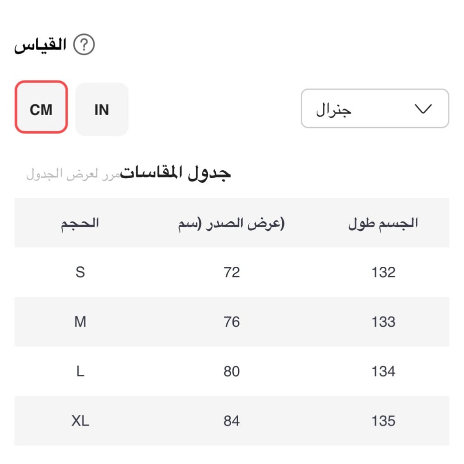Switch measurement units to IN
Image resolution: width=464 pixels, height=464 pixels.
[102, 110]
